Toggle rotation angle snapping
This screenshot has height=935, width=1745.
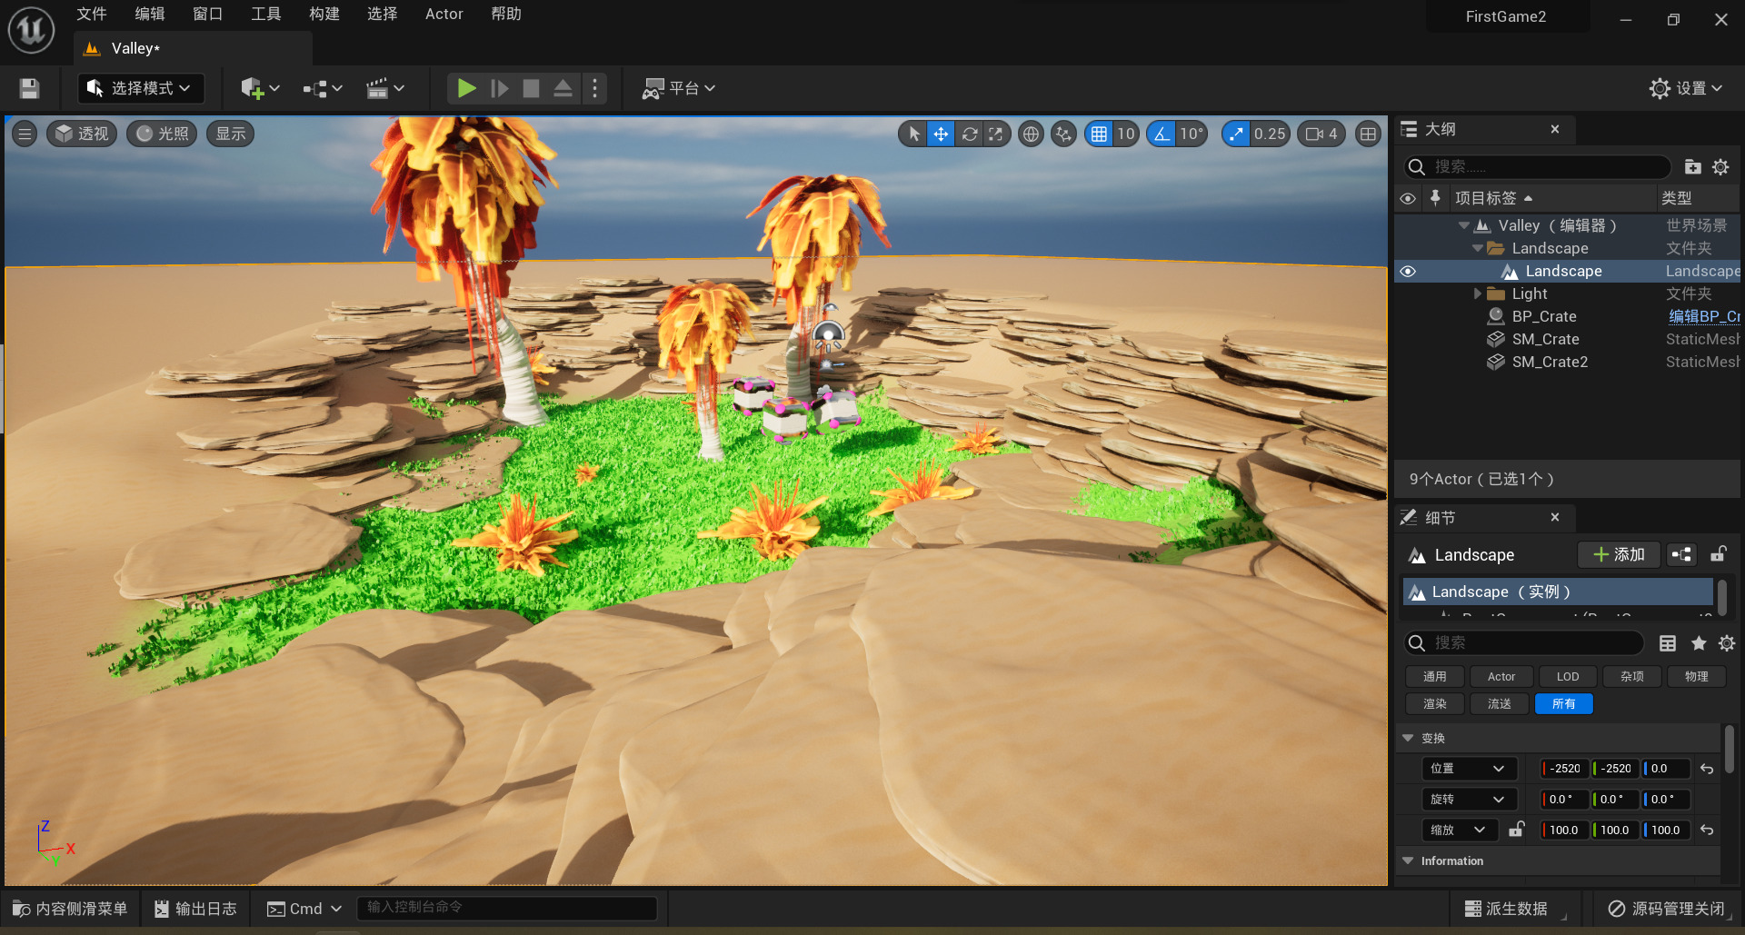1161,134
